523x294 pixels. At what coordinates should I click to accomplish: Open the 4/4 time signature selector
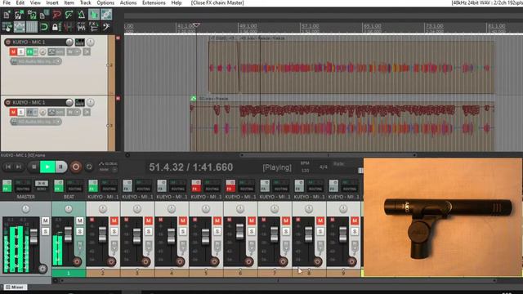[x=324, y=167]
